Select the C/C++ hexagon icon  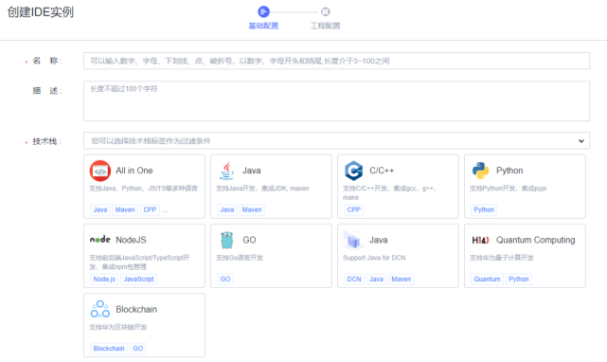(354, 171)
